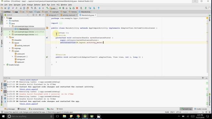Click the Undo arrow in toolbar
212x119 pixels.
13,8
